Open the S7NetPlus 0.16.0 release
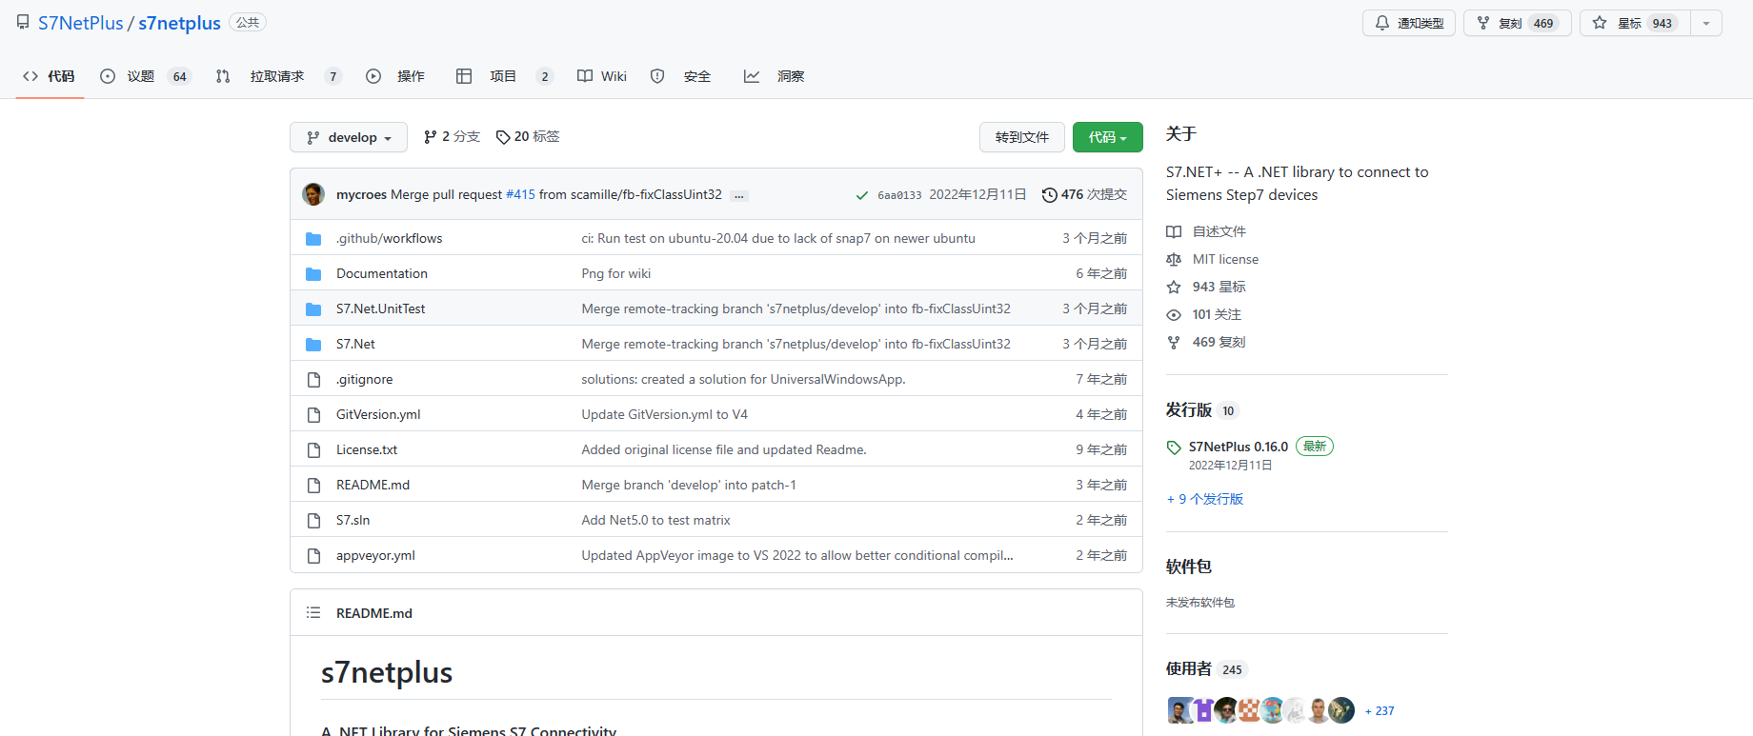1753x736 pixels. [x=1239, y=447]
